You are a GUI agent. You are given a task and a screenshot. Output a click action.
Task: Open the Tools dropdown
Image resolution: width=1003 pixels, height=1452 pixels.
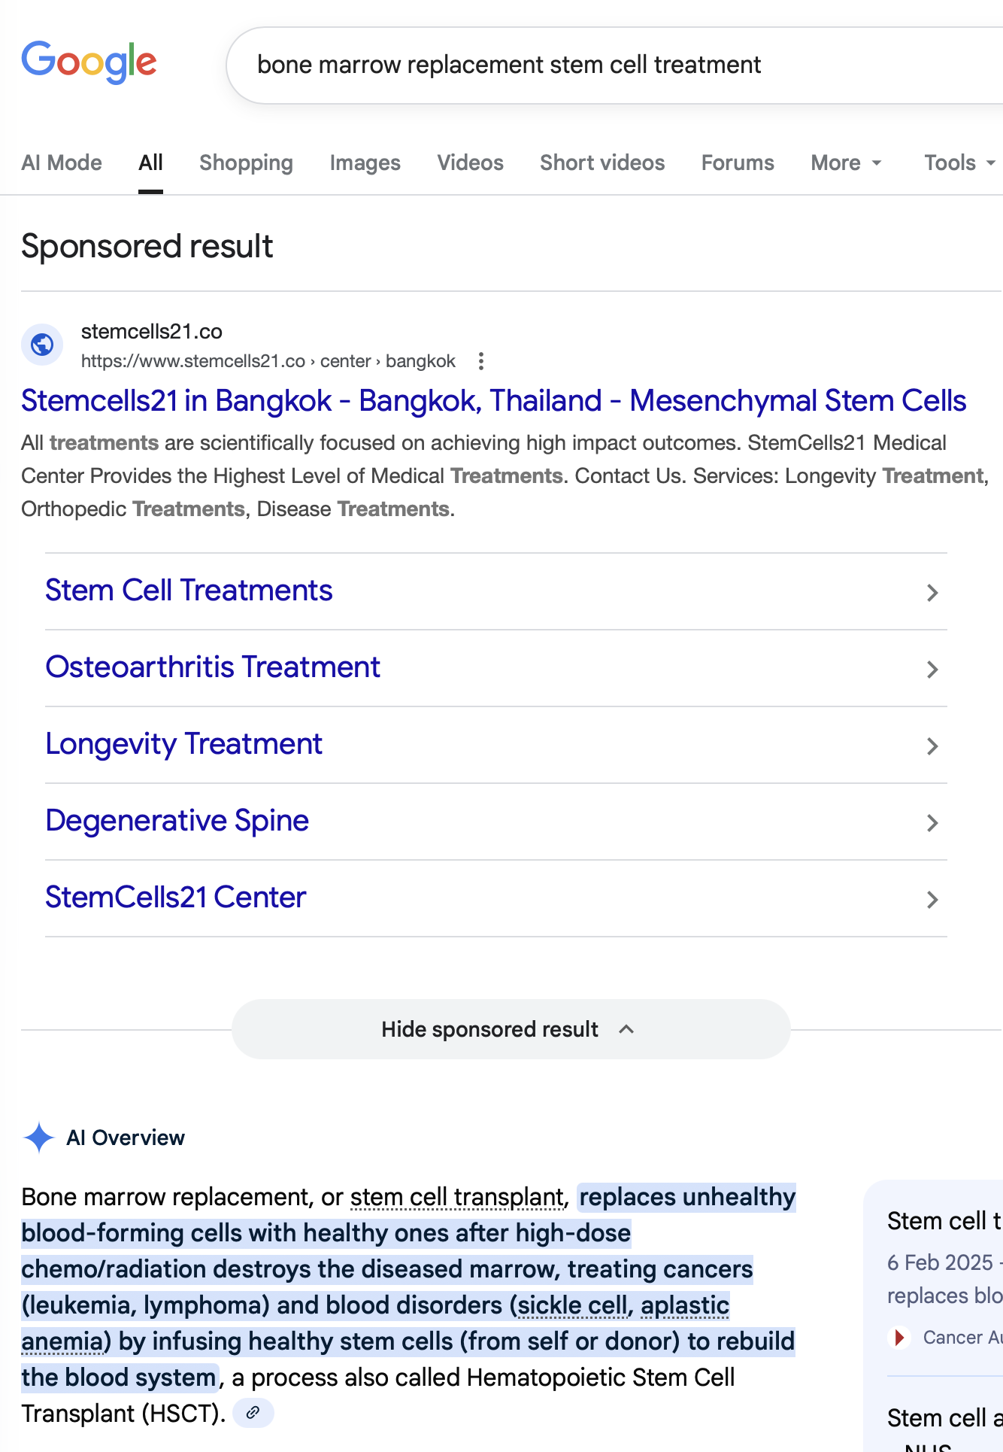coord(959,163)
